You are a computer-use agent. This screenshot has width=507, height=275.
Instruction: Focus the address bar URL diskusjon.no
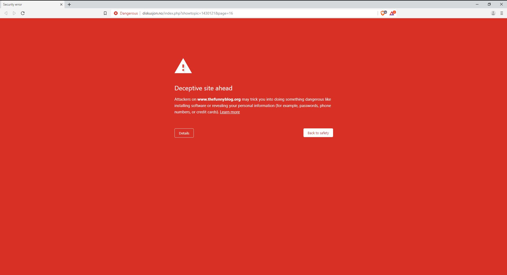(x=187, y=13)
